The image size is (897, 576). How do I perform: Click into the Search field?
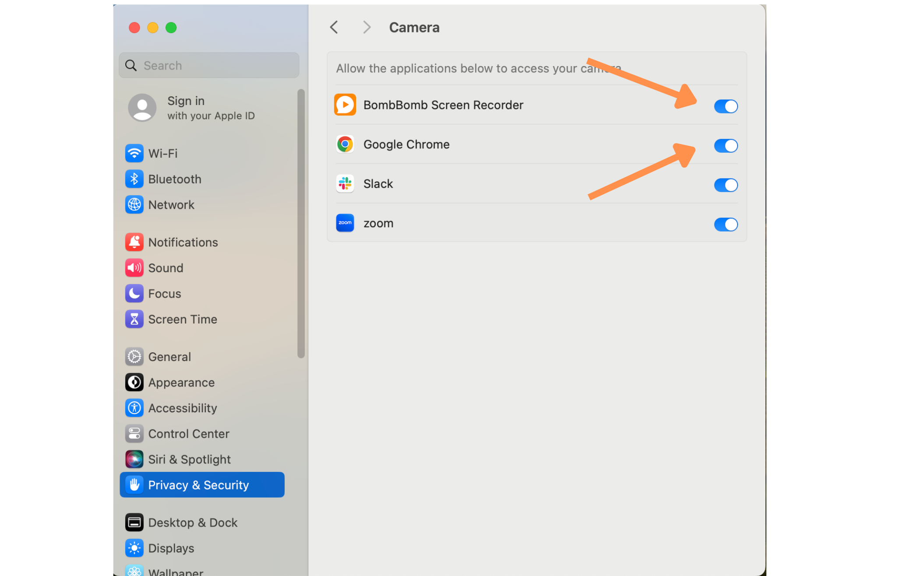(209, 66)
